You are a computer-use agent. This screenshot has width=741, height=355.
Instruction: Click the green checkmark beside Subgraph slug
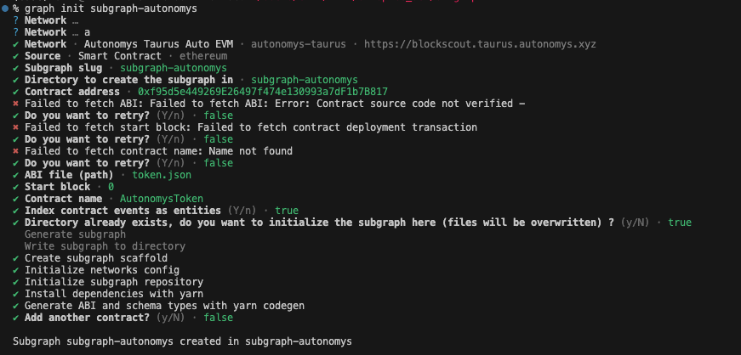click(16, 68)
